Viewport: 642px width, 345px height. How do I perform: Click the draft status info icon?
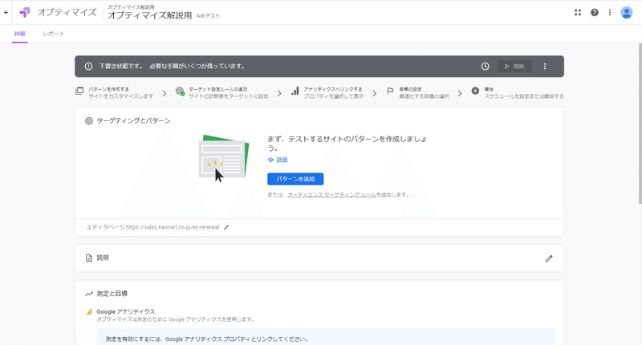(x=88, y=67)
